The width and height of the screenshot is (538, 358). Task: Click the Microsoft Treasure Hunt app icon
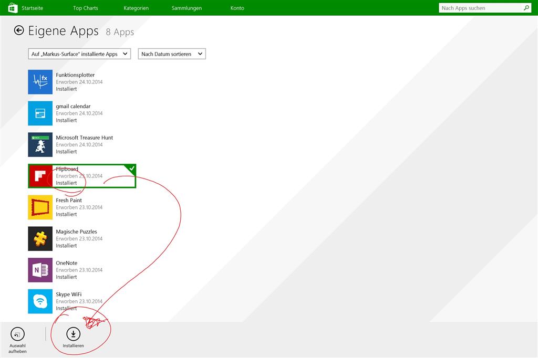point(40,145)
